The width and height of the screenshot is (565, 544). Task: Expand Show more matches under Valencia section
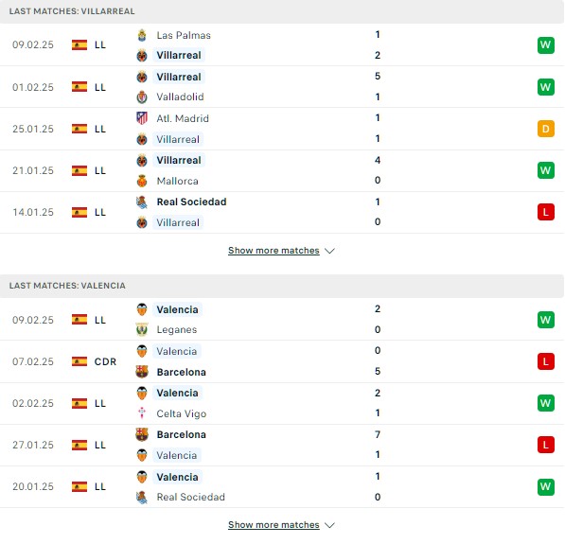[274, 525]
